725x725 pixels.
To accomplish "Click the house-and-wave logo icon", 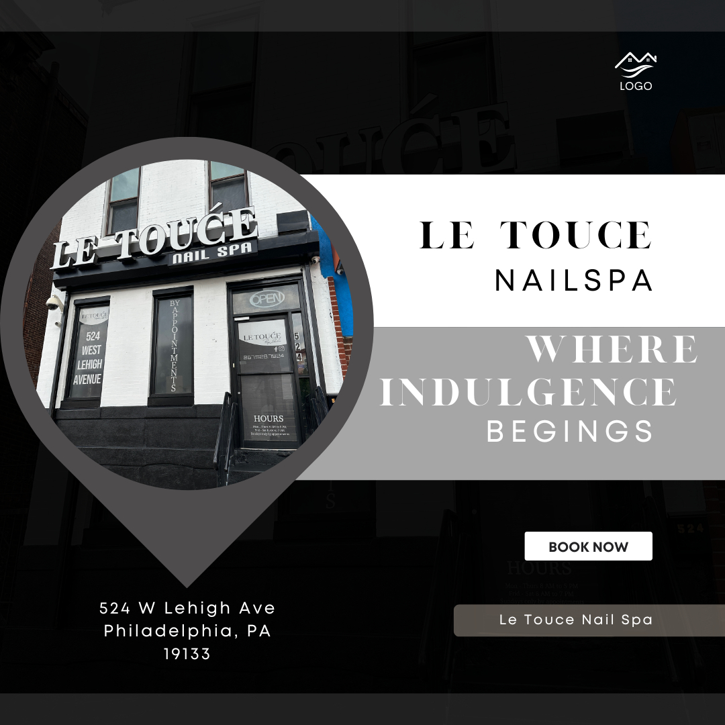I will click(636, 64).
